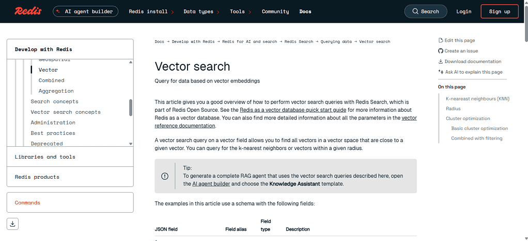Expand the Tools menu
This screenshot has height=241, width=528.
[x=240, y=11]
